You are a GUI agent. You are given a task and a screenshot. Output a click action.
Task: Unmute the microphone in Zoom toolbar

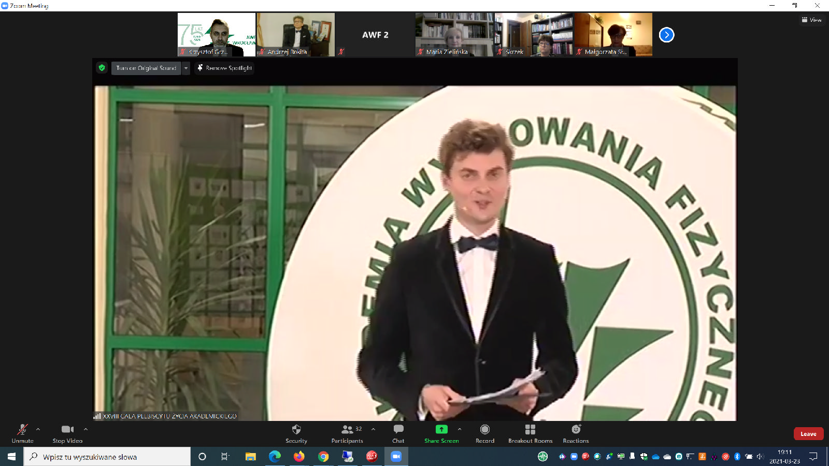[x=22, y=434]
